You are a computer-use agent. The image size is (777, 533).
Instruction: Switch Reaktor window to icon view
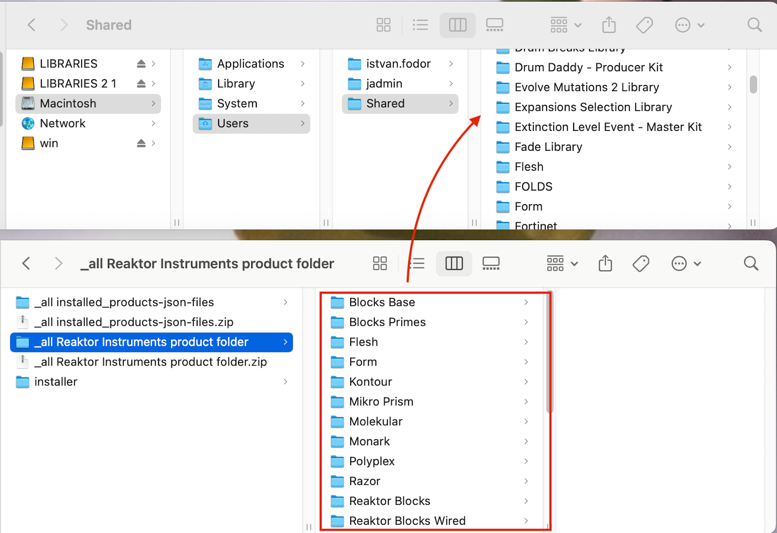click(380, 263)
